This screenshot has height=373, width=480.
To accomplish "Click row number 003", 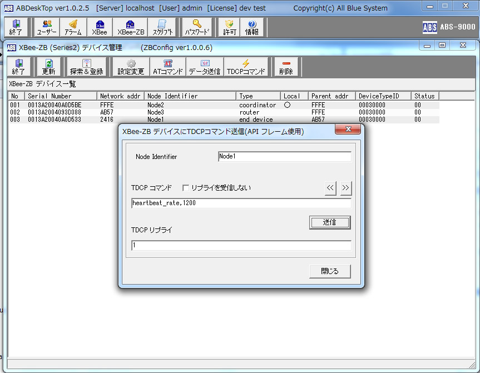I will pyautogui.click(x=15, y=120).
